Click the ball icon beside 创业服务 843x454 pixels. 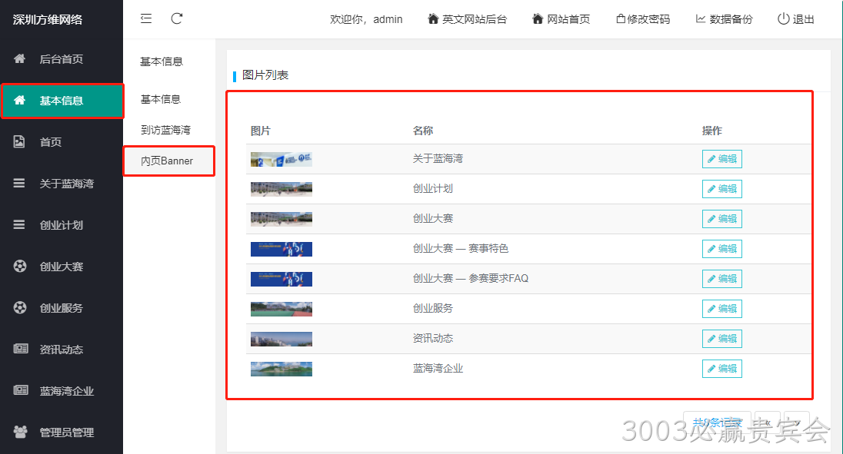pyautogui.click(x=20, y=307)
